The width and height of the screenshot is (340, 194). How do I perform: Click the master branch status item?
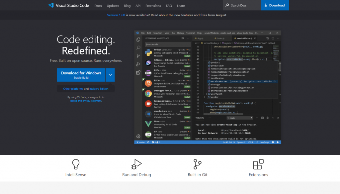coord(141,143)
